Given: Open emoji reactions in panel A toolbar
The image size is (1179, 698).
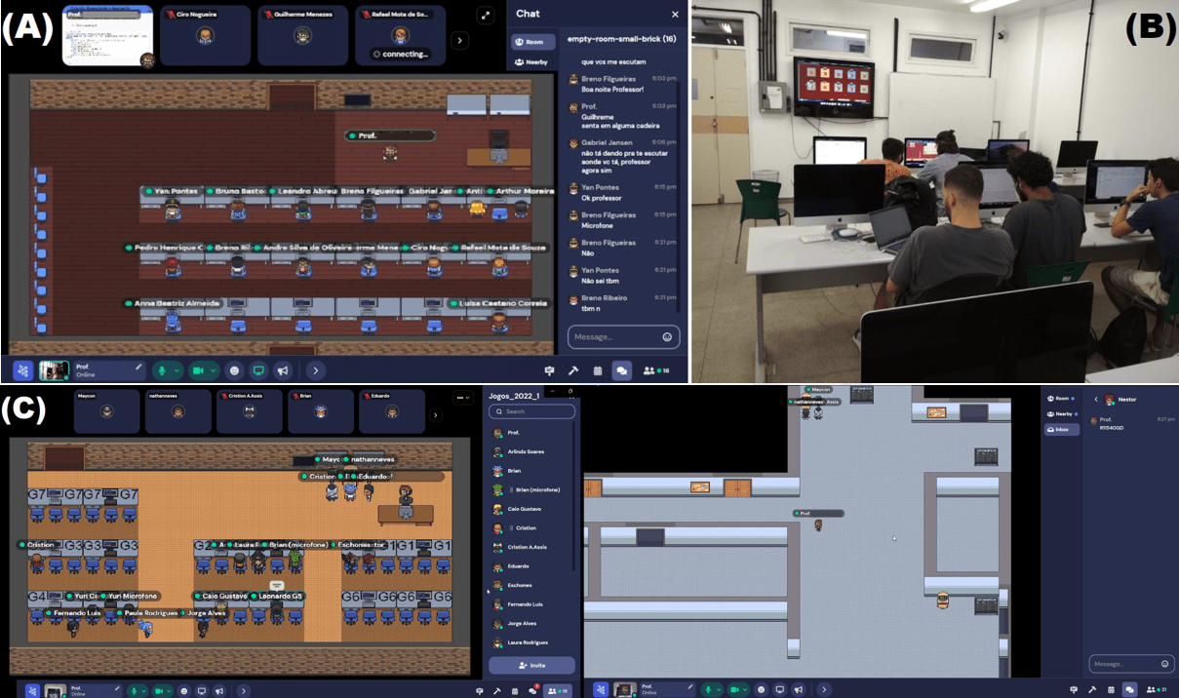Looking at the screenshot, I should pos(234,370).
